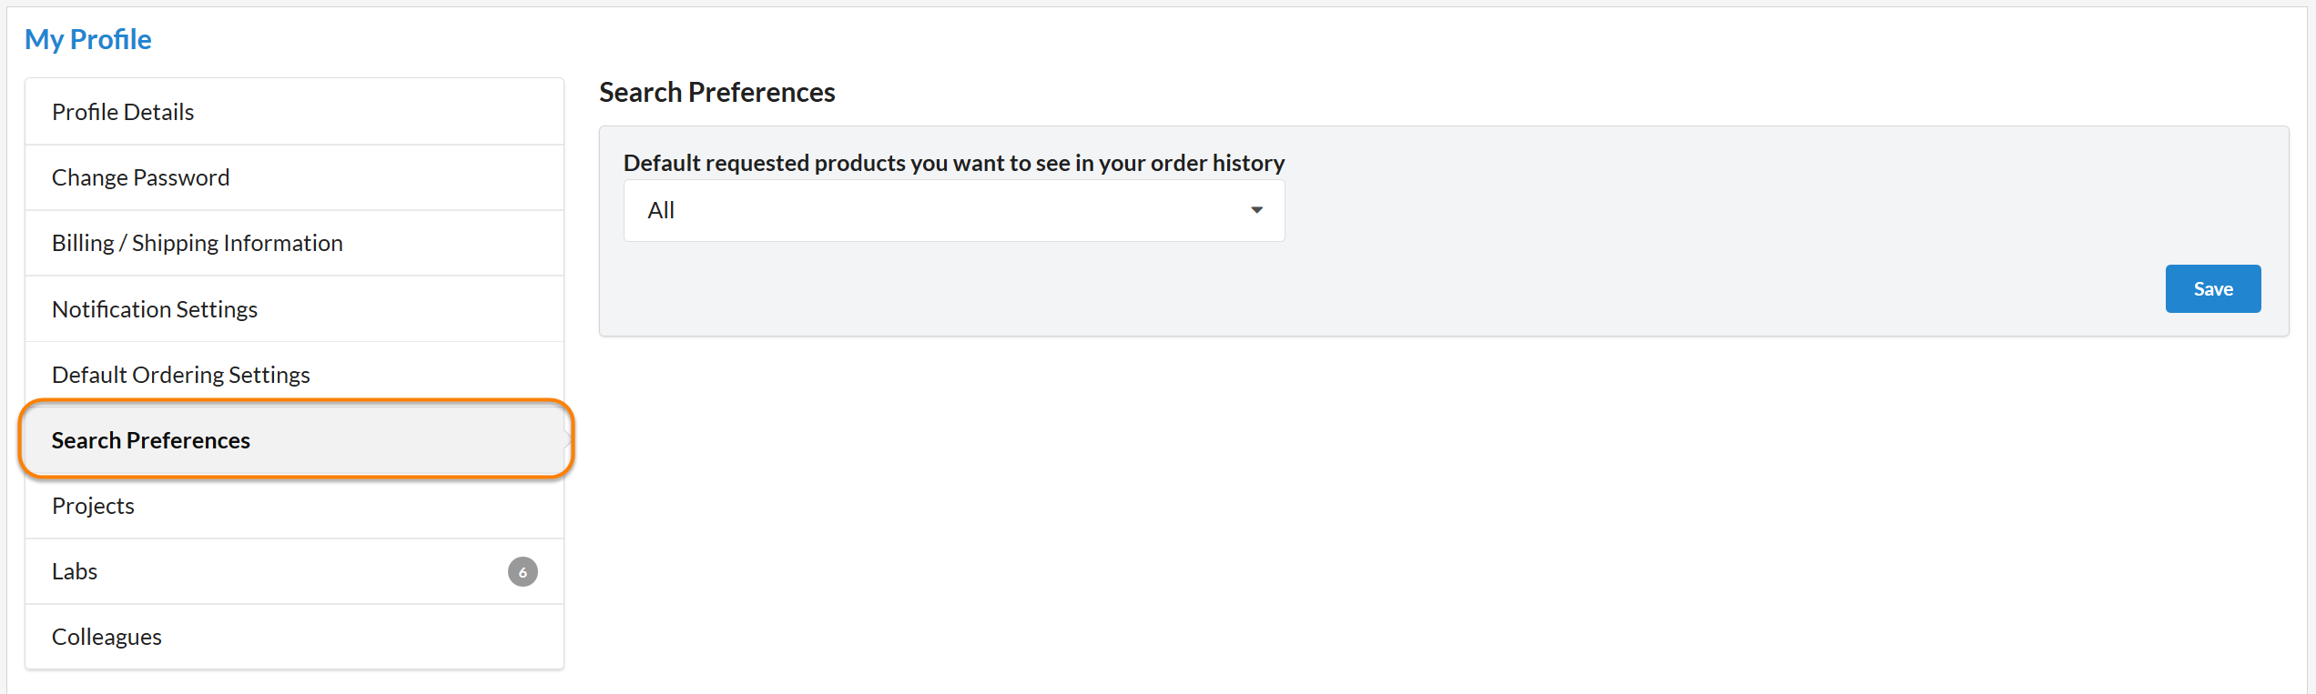Click the dropdown caret arrow icon

click(x=1256, y=210)
